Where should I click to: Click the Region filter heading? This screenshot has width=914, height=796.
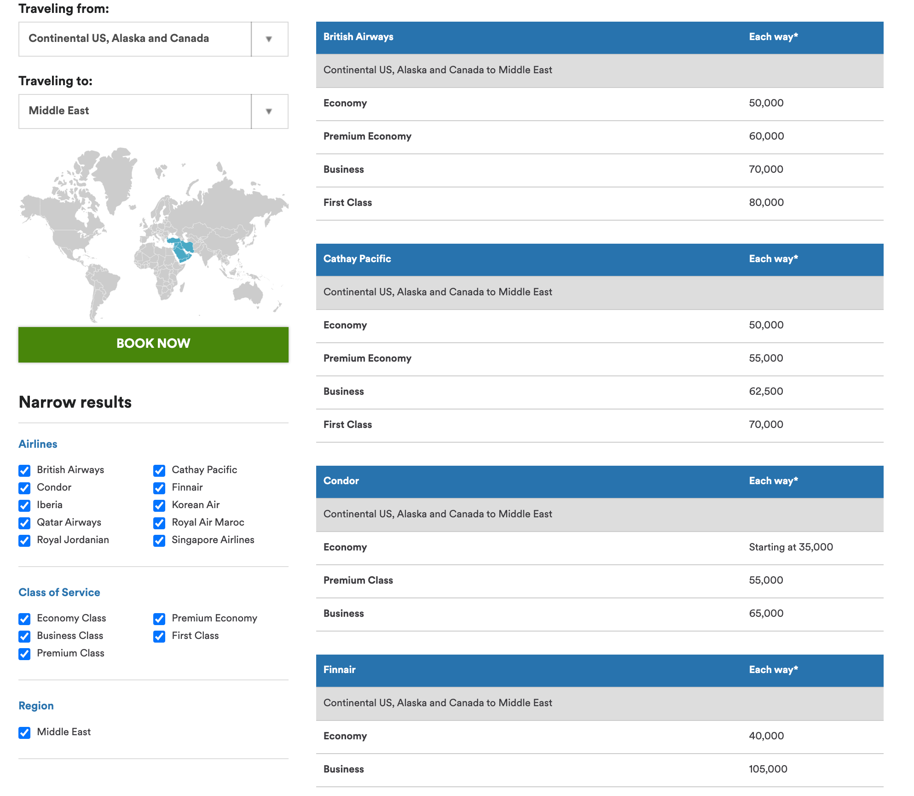click(x=36, y=706)
